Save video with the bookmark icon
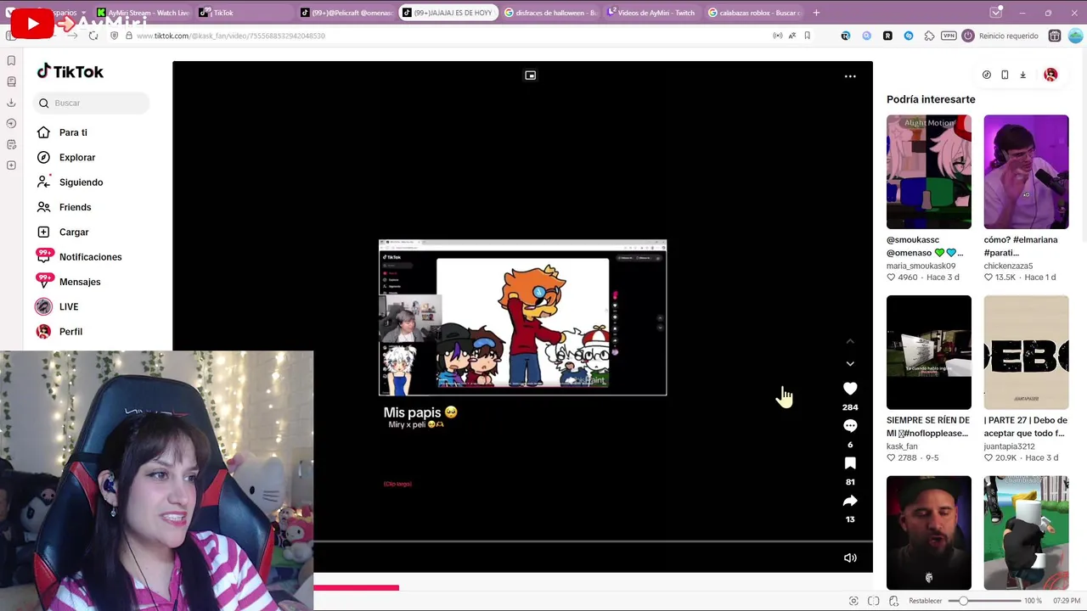 point(850,463)
